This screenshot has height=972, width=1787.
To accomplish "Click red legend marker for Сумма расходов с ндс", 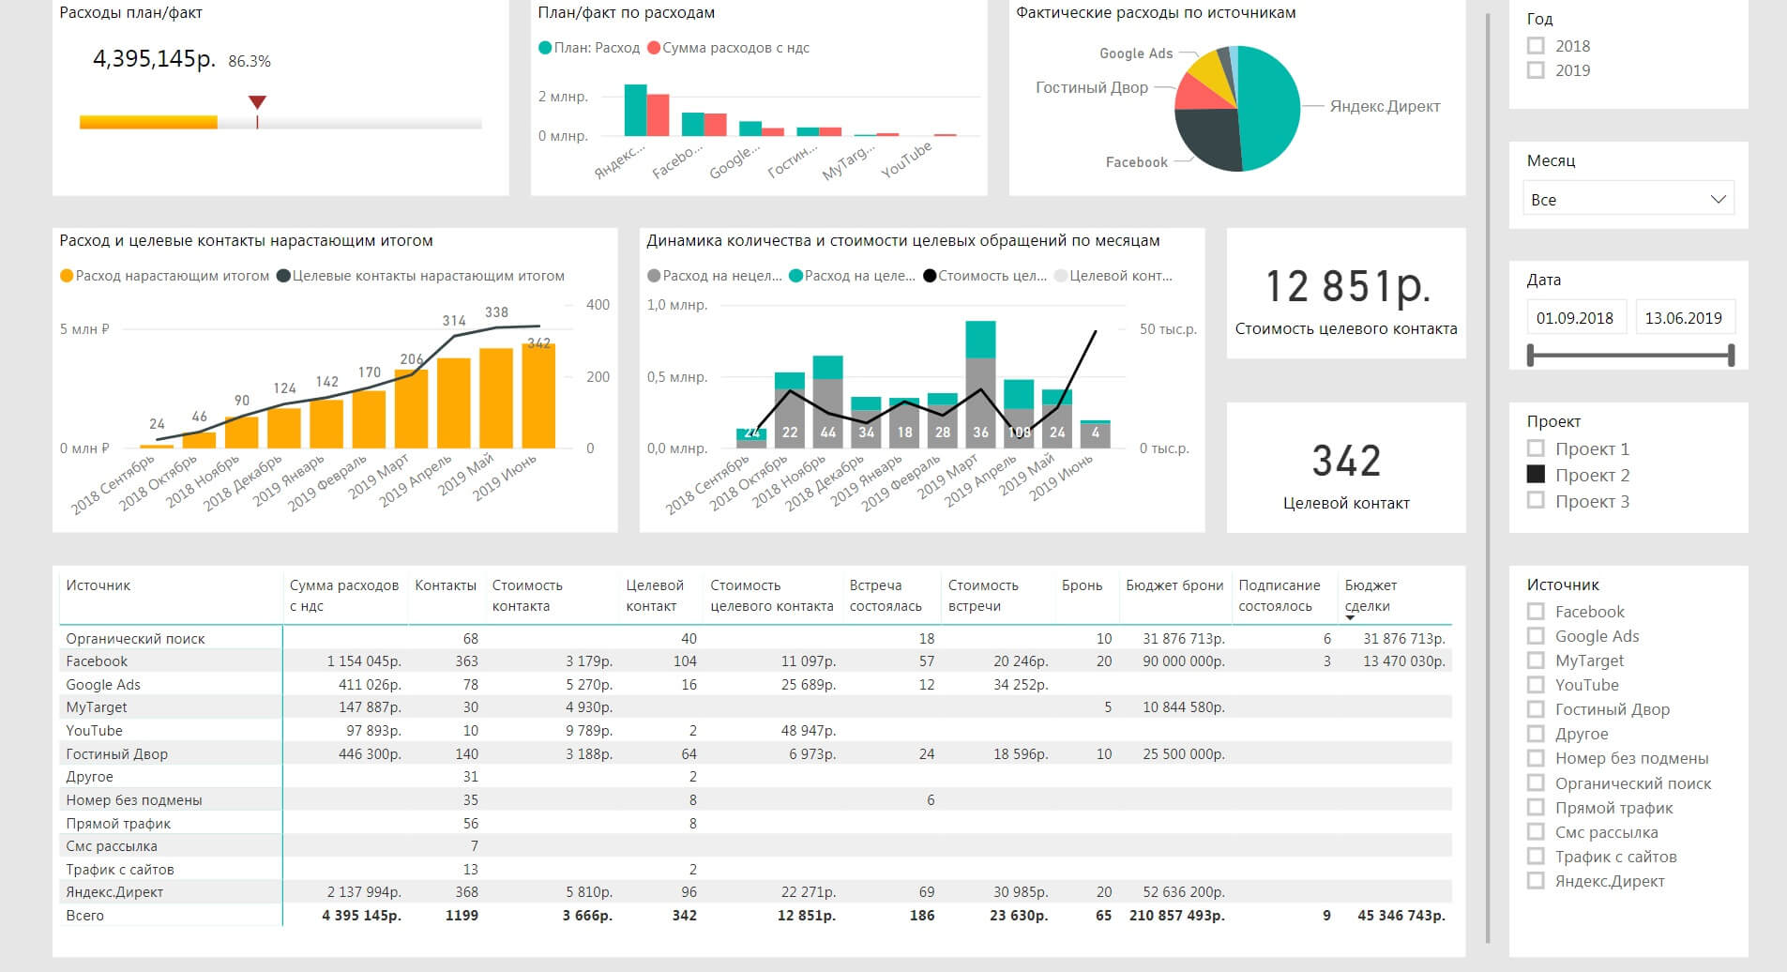I will click(654, 48).
